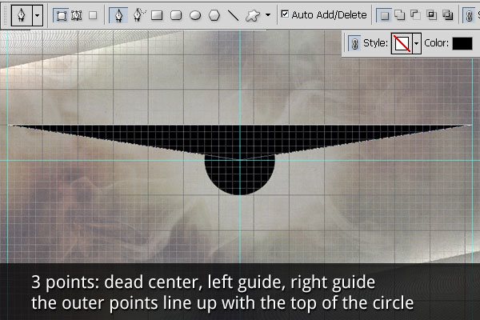Select the Polygon shape tool
The width and height of the screenshot is (480, 320).
tap(214, 14)
